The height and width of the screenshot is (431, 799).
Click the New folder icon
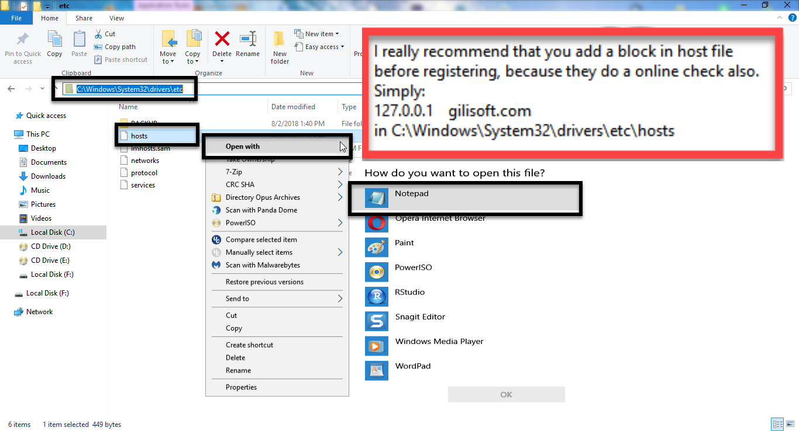tap(280, 40)
